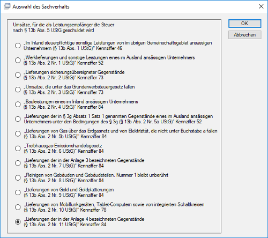
Task: Click text '§ 13b Abs. 2 Nr. 9 UStG' Kennziffer 84
Action: [x=64, y=195]
